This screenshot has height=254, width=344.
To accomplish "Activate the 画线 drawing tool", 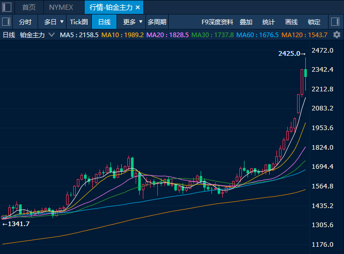I will point(291,22).
